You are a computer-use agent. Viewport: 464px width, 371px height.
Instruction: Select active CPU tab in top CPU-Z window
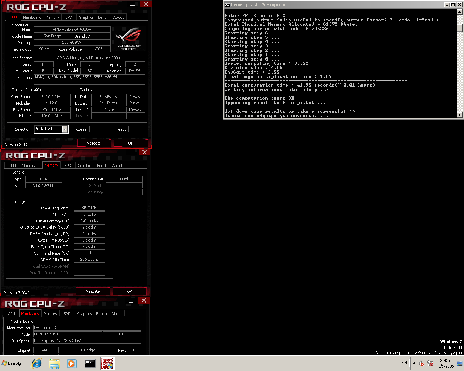pos(13,17)
